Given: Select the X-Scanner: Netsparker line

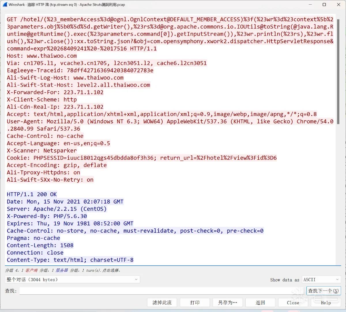Looking at the screenshot, I should point(42,151).
